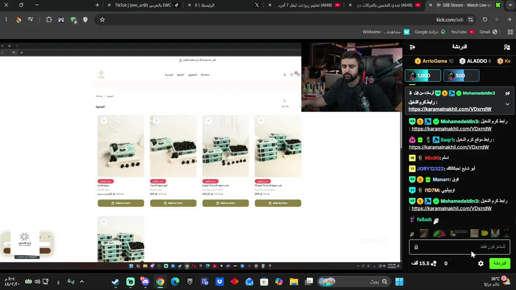Add the 310.01 priced product to cart
Screen dimensions: 516x290
[x=225, y=203]
